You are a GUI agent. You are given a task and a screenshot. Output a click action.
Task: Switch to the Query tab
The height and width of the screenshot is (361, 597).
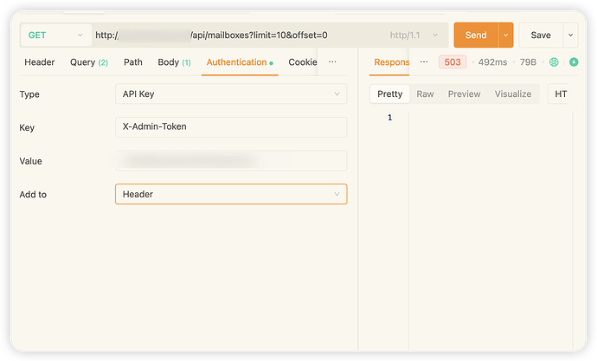point(89,62)
